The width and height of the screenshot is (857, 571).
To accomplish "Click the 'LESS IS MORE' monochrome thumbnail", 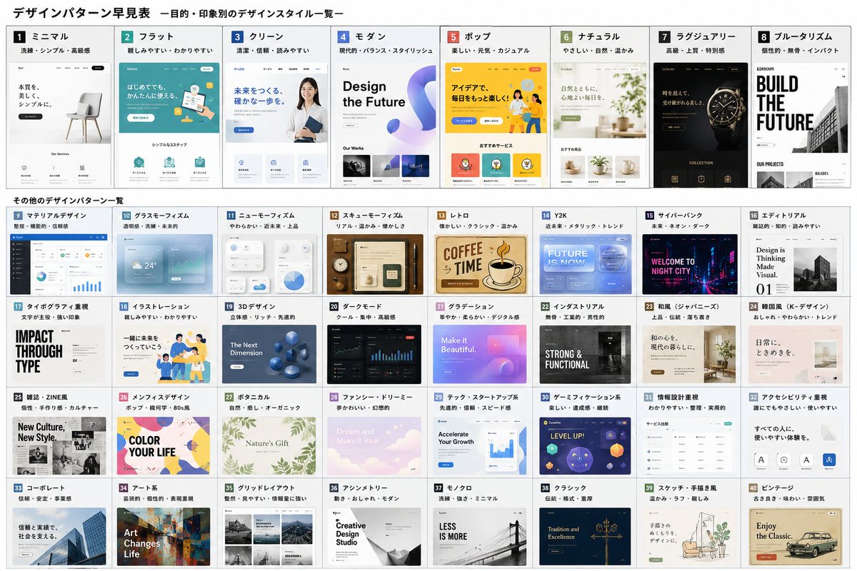I will pyautogui.click(x=480, y=537).
